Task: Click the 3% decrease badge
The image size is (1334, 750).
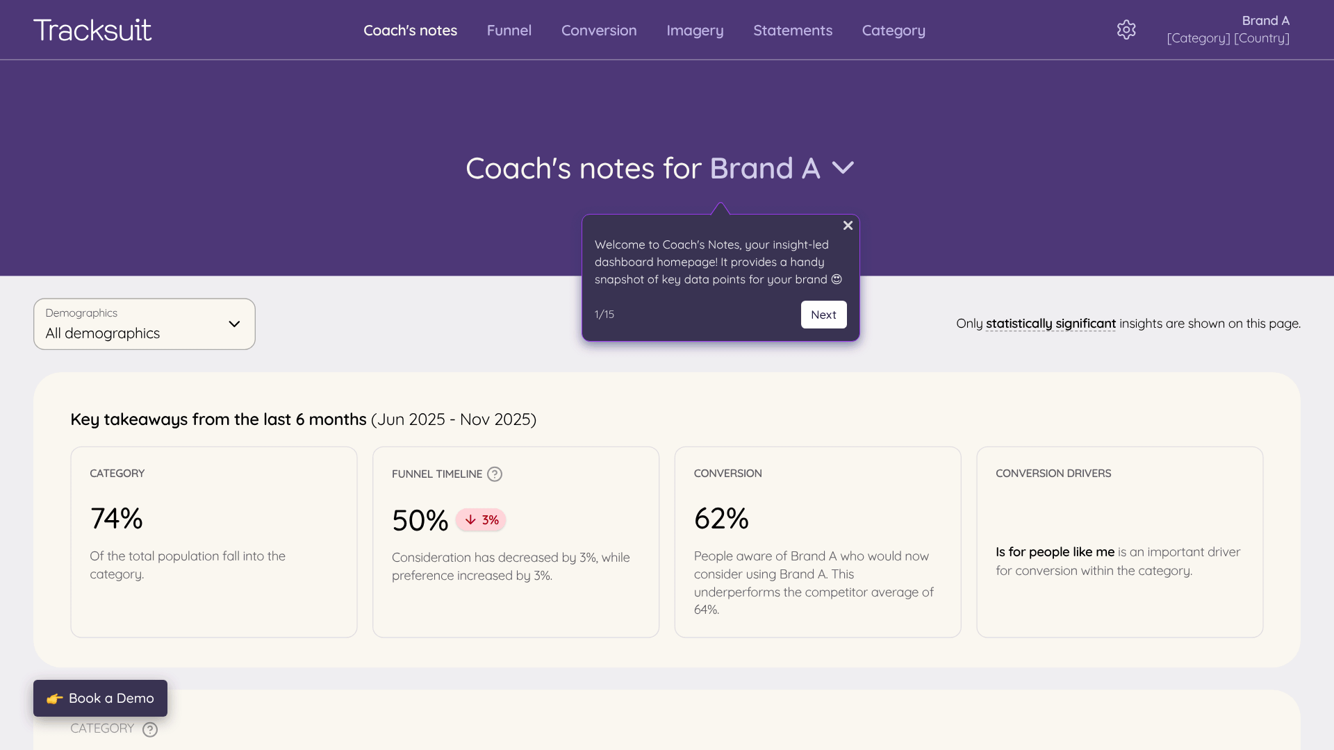Action: coord(481,520)
